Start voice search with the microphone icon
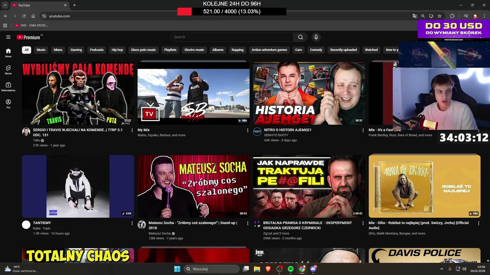Screen dimensions: 490x275 (x=316, y=37)
